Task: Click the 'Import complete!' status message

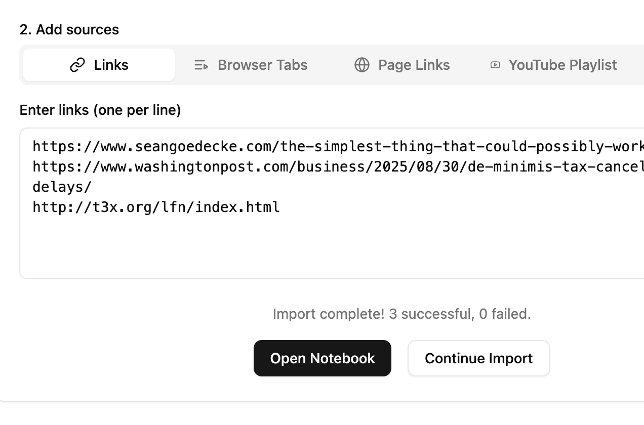Action: (x=329, y=314)
